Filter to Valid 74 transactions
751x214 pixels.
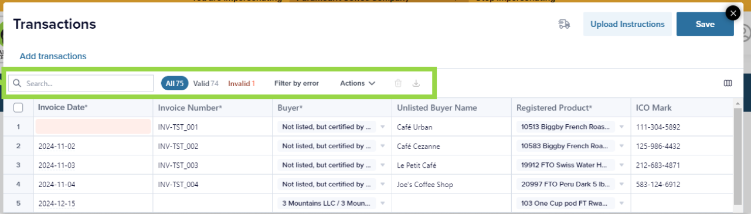click(206, 83)
